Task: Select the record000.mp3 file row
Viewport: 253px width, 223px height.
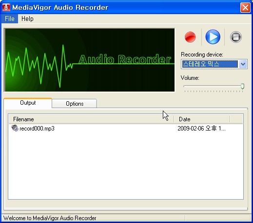Action: click(125, 129)
